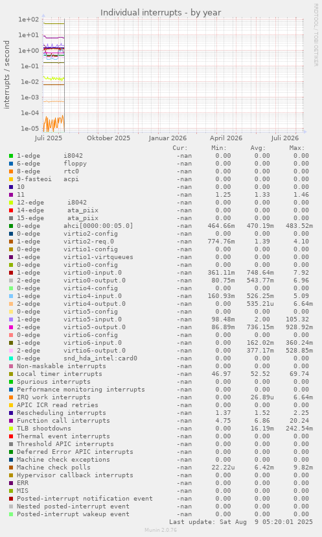This screenshot has width=322, height=537.
Task: Click the green i8042 1-edge legend swatch
Action: point(11,156)
